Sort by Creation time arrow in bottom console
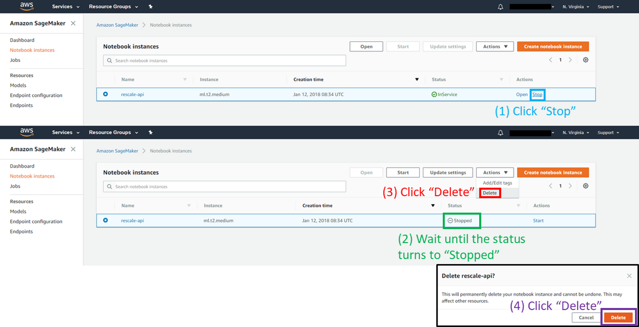The height and width of the screenshot is (327, 639). (x=433, y=206)
